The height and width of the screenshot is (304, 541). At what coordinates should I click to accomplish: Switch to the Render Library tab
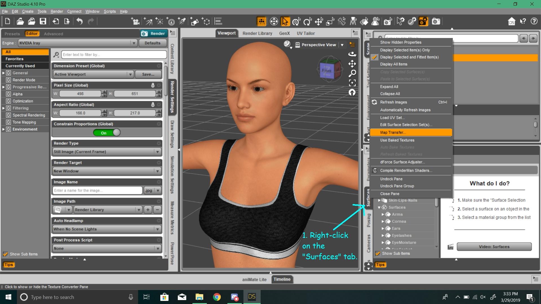[x=257, y=33]
